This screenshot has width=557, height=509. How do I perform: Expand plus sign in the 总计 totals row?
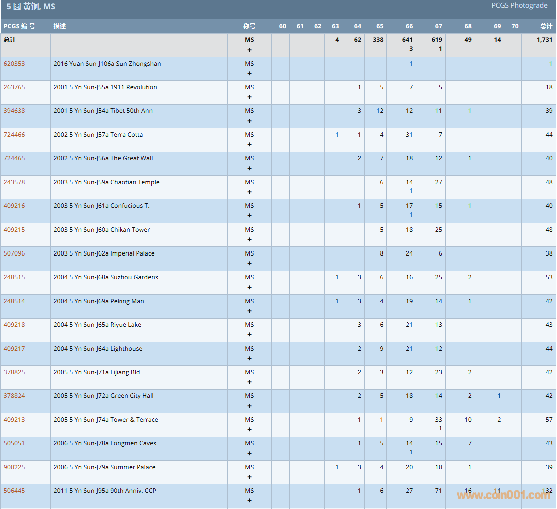click(x=249, y=50)
